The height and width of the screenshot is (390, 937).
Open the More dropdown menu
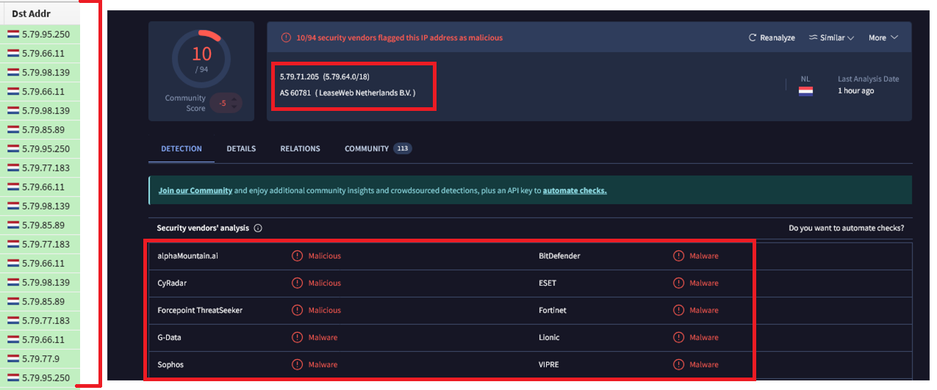pyautogui.click(x=883, y=38)
